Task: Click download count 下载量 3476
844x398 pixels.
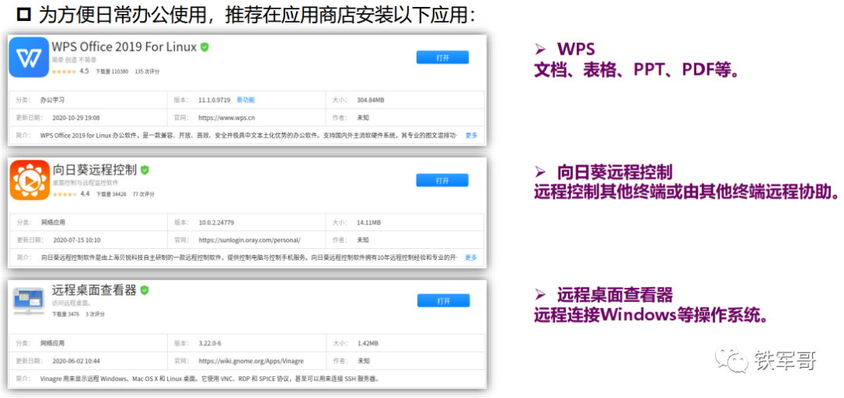Action: click(66, 314)
